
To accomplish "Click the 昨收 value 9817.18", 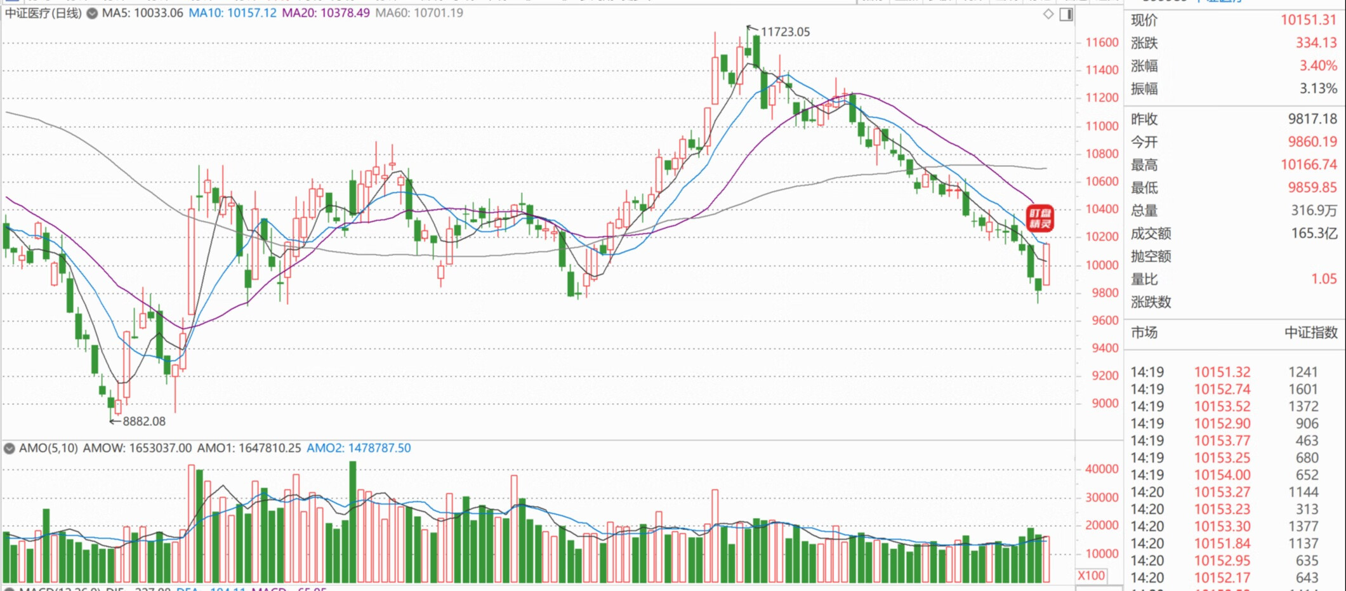I will click(x=1312, y=119).
